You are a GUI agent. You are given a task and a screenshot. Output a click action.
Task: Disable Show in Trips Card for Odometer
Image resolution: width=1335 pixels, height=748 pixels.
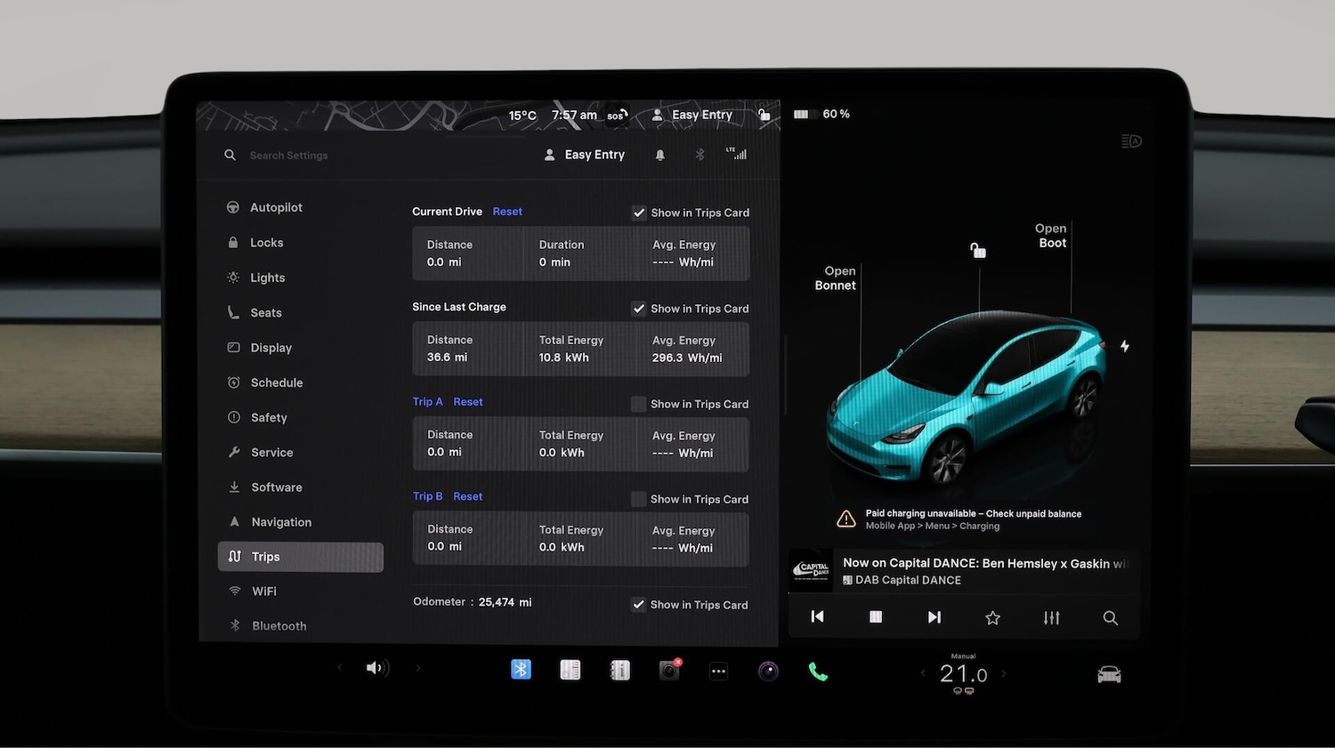pos(638,605)
